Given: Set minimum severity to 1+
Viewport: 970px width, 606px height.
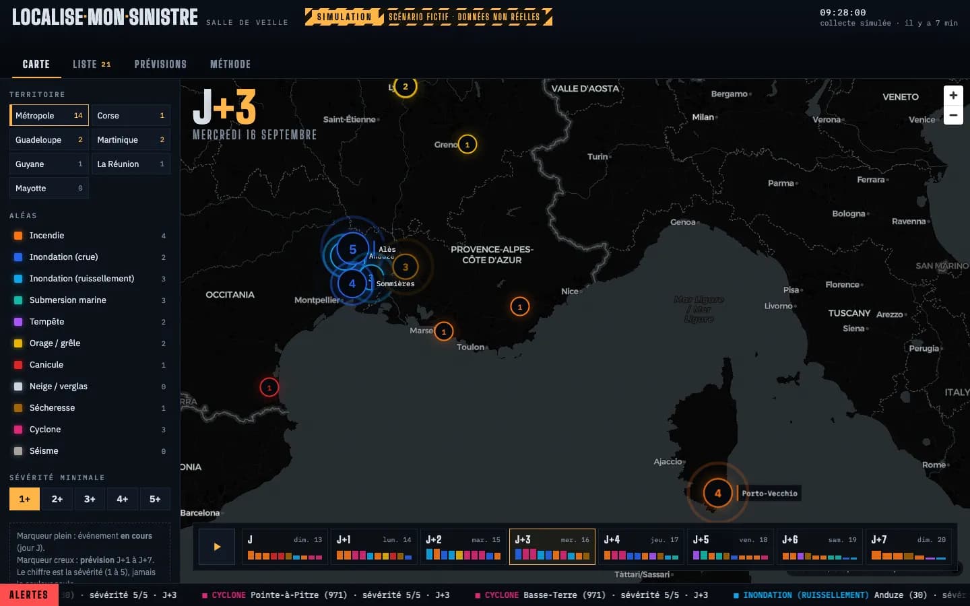Looking at the screenshot, I should click(24, 499).
